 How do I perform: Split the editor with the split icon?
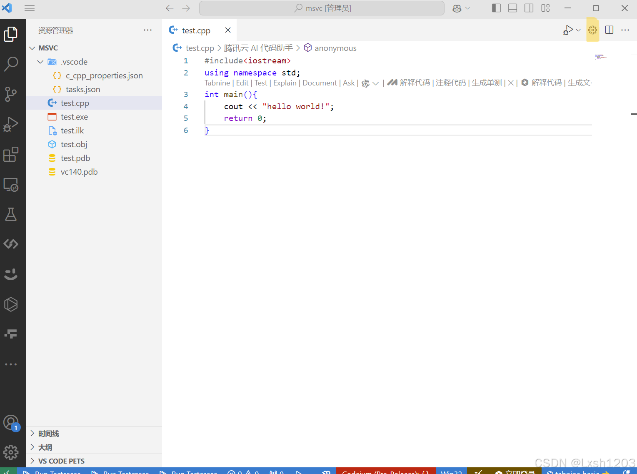pyautogui.click(x=609, y=30)
